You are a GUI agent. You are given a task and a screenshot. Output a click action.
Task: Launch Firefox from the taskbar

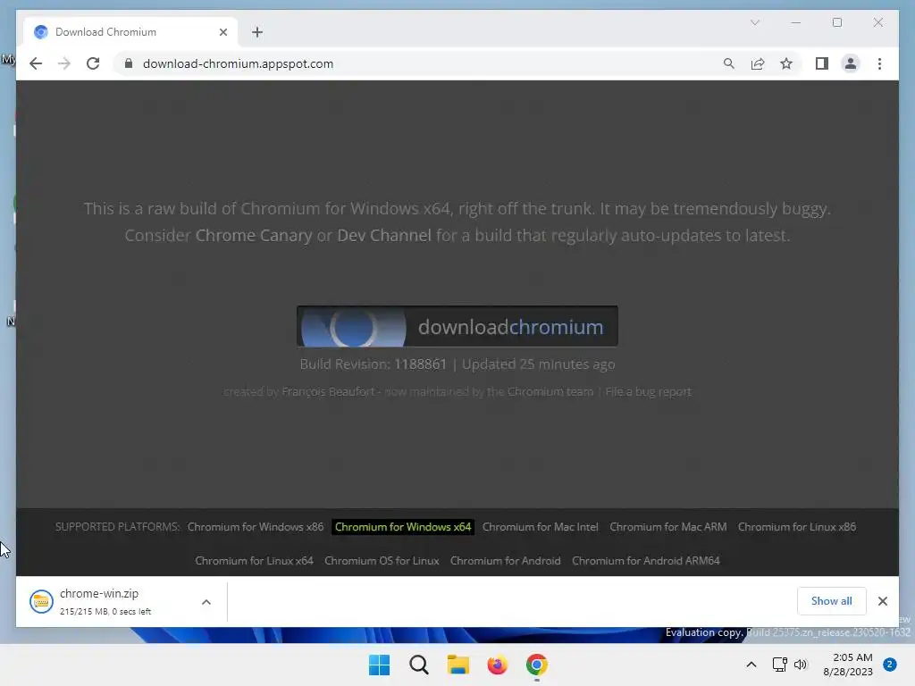pos(497,665)
